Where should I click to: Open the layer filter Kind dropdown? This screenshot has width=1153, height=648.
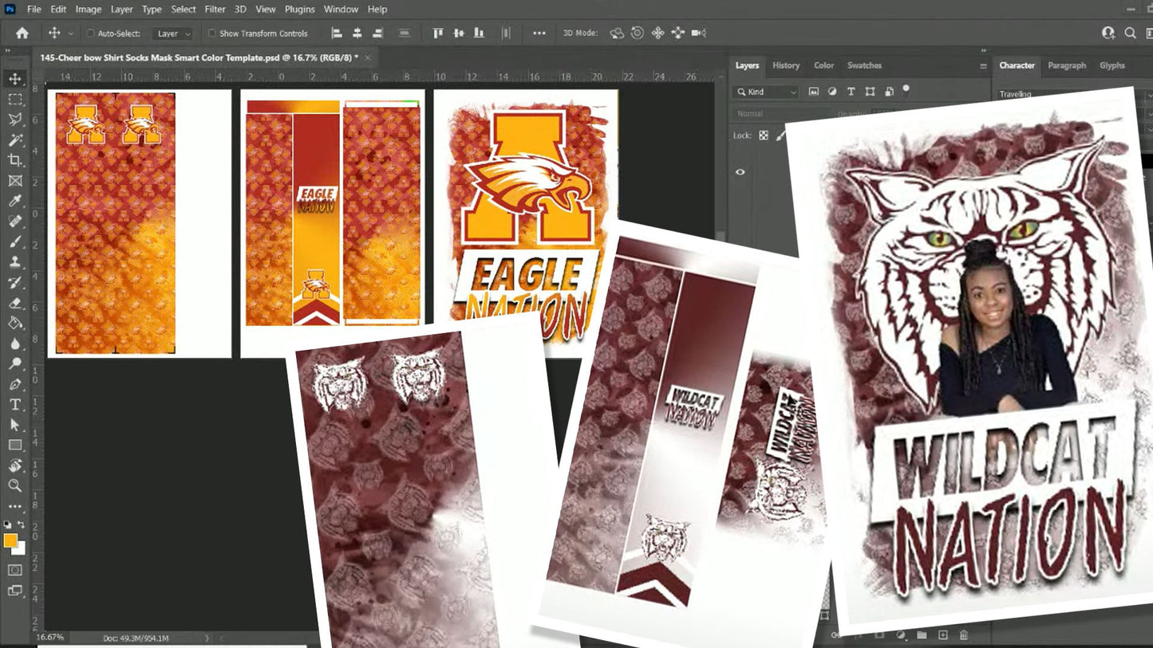pyautogui.click(x=766, y=92)
